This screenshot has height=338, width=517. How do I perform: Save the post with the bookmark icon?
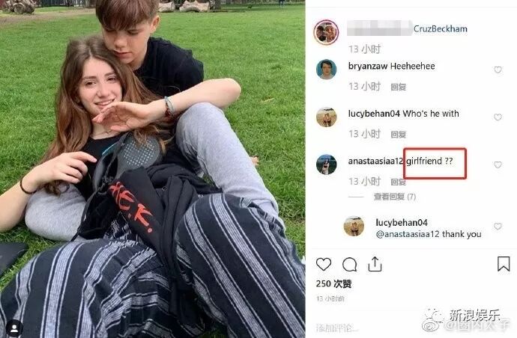point(504,264)
